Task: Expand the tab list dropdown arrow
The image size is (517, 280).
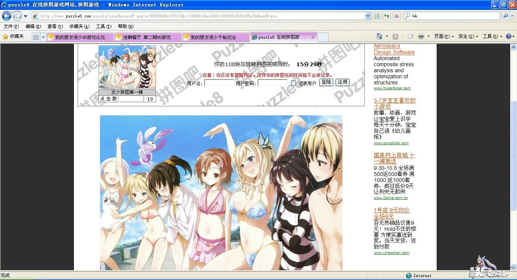Action: pos(43,37)
